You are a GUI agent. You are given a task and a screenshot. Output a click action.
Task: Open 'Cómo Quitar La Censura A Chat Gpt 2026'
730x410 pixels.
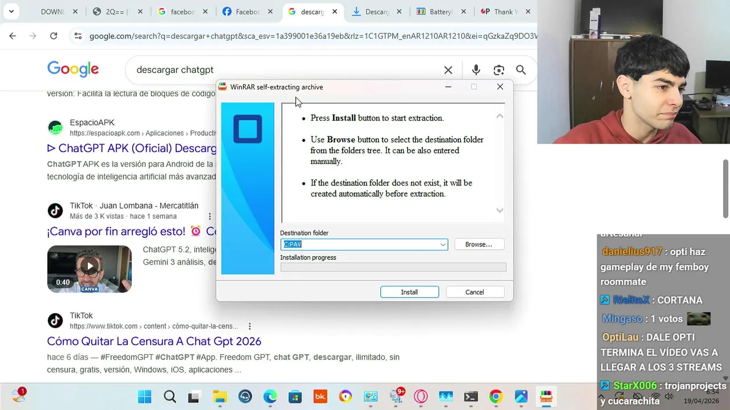pos(154,341)
